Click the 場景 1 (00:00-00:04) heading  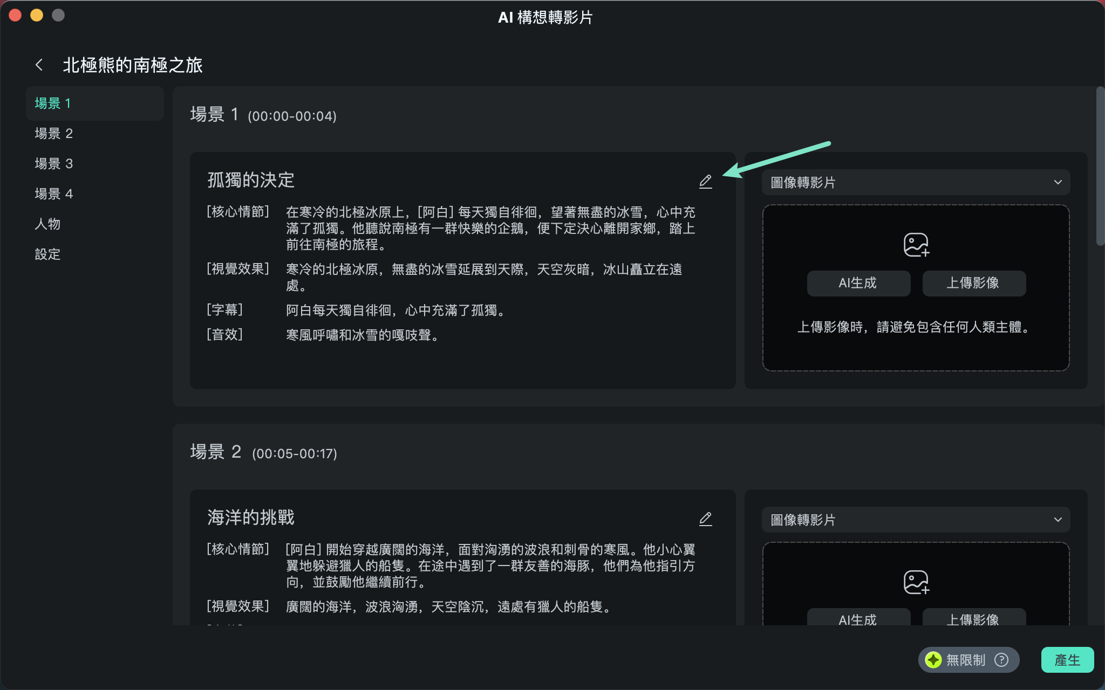(263, 115)
